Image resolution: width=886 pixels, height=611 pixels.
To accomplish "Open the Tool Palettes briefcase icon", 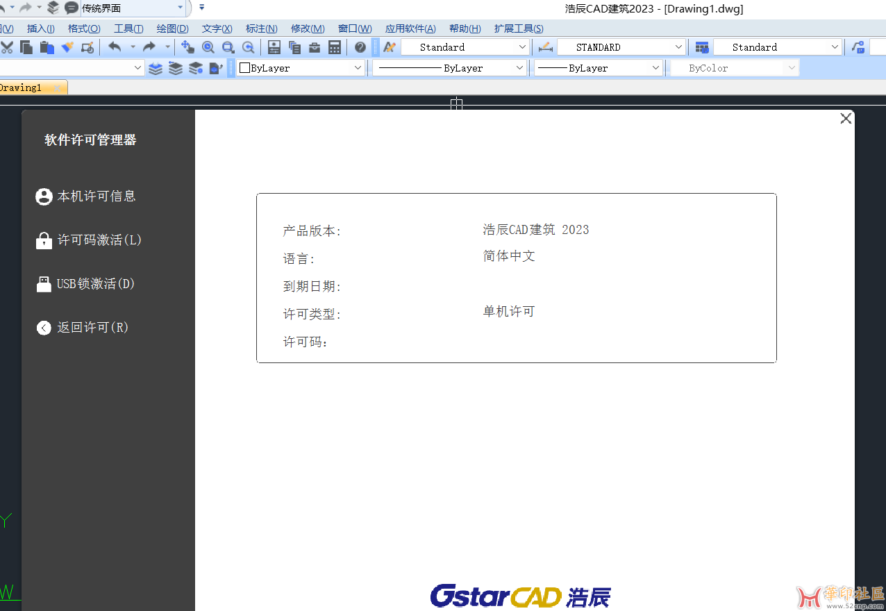I will pyautogui.click(x=315, y=47).
